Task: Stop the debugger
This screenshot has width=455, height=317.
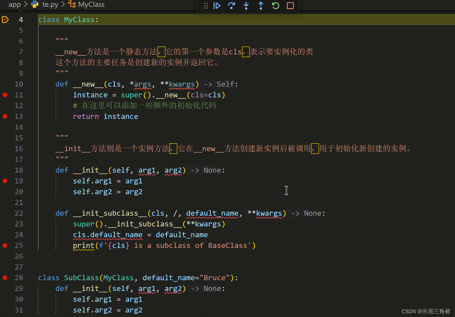Action: pyautogui.click(x=290, y=6)
